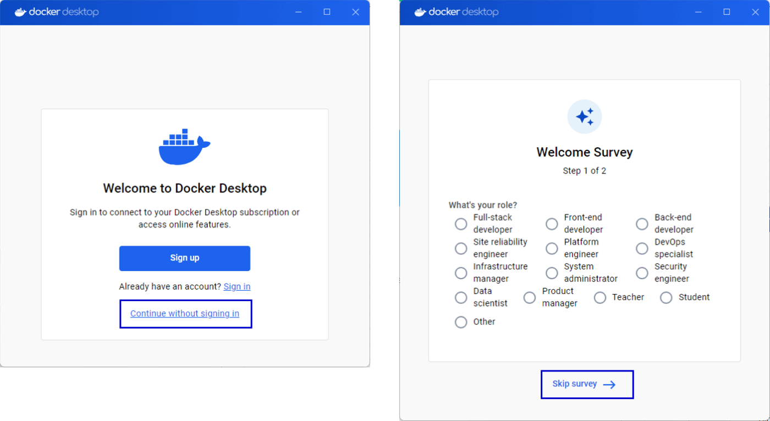This screenshot has height=421, width=770.
Task: Select System administrator role
Action: [552, 273]
